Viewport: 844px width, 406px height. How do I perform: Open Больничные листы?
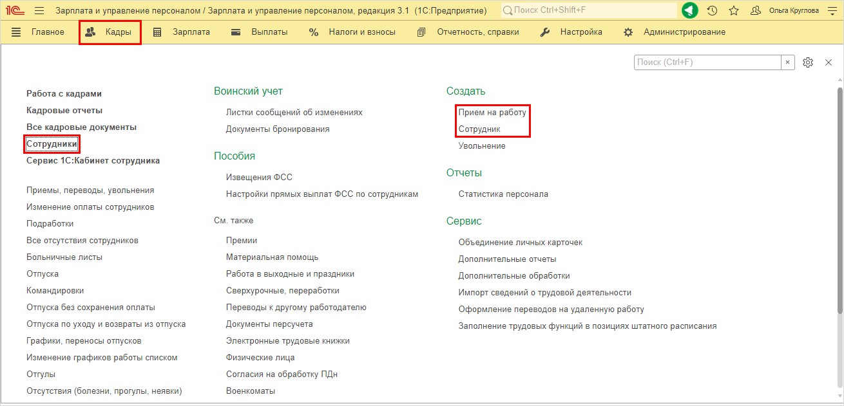pyautogui.click(x=64, y=257)
